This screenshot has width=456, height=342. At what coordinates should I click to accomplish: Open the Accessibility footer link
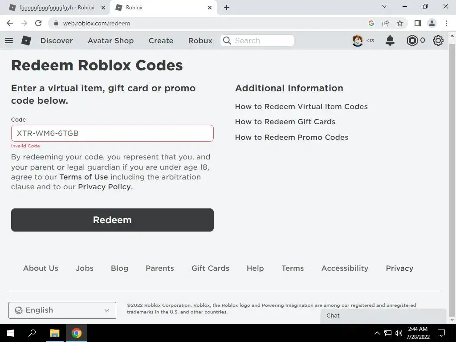(x=345, y=268)
